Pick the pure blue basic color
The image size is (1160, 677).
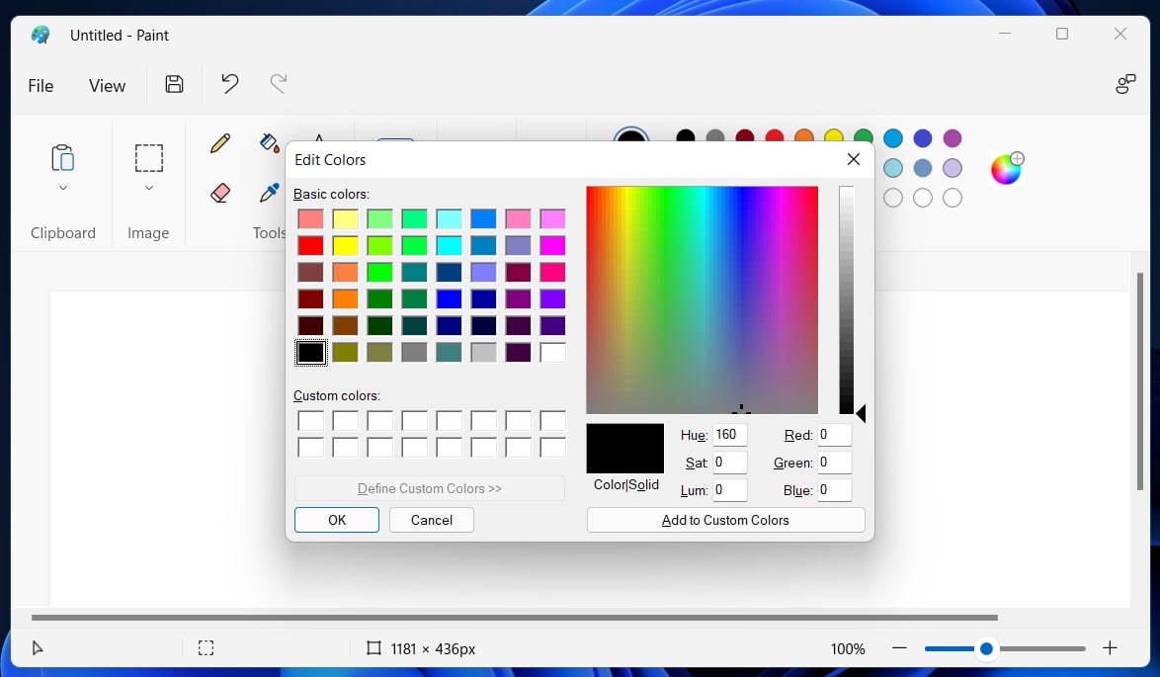449,298
